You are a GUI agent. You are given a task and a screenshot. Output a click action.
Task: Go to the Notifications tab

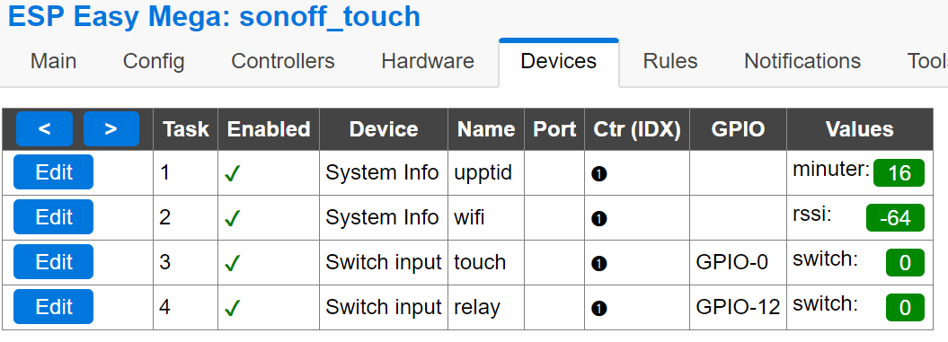802,61
